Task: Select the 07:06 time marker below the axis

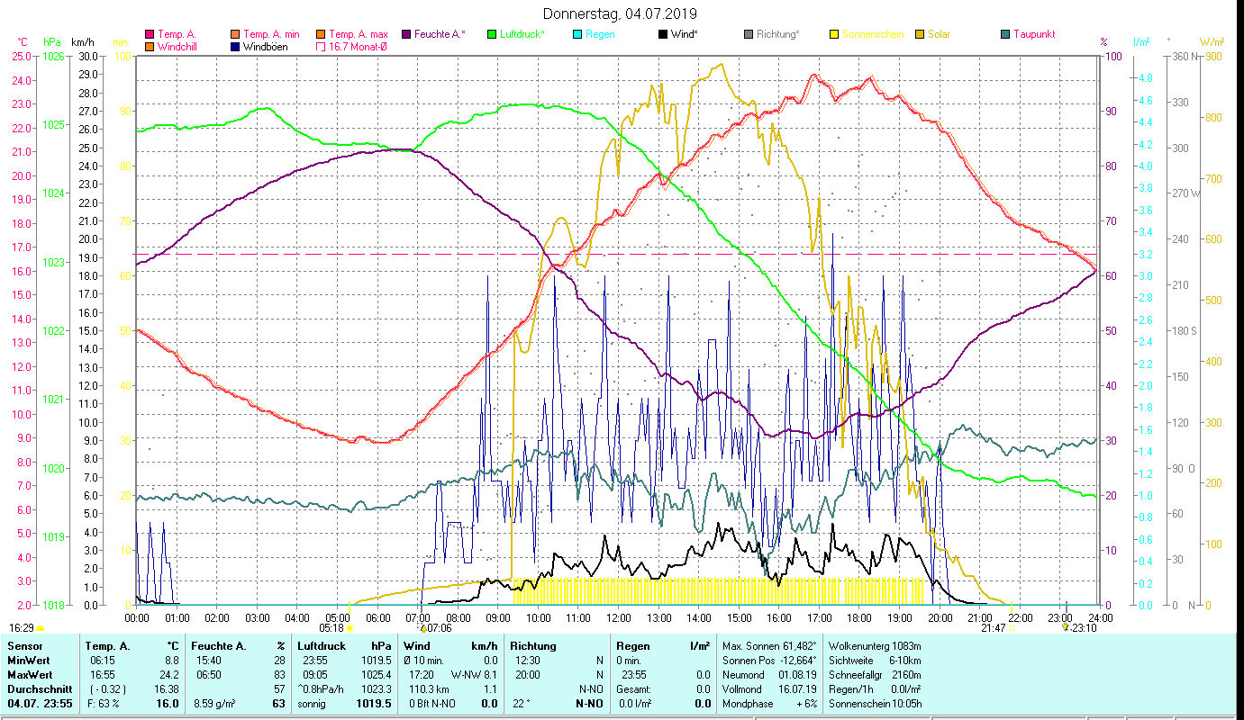Action: (x=439, y=628)
